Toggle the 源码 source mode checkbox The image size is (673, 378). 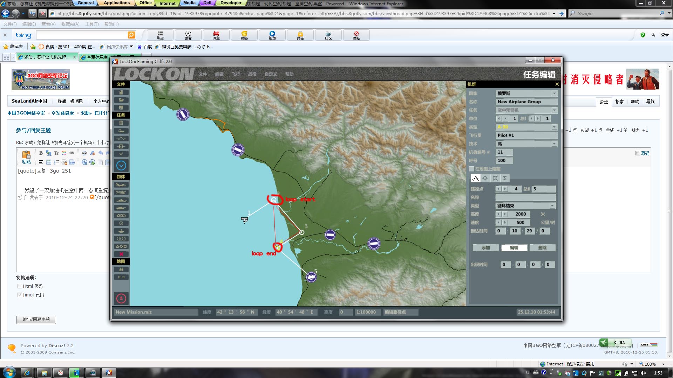click(x=638, y=153)
